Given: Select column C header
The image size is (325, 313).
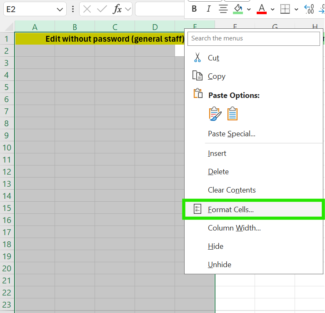Looking at the screenshot, I should coord(115,27).
